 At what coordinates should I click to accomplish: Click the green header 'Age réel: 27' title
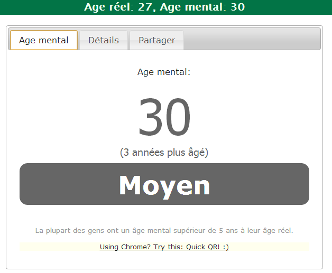tap(164, 7)
